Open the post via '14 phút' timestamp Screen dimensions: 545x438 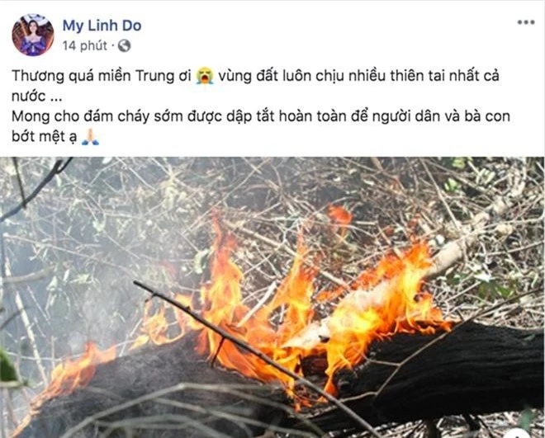pos(85,45)
